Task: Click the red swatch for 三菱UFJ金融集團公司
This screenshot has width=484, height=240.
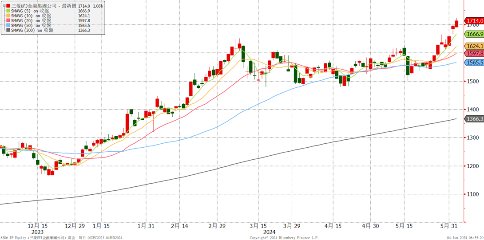Action: (8, 6)
